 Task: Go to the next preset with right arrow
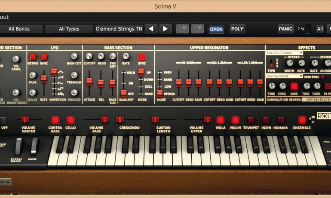pyautogui.click(x=165, y=29)
